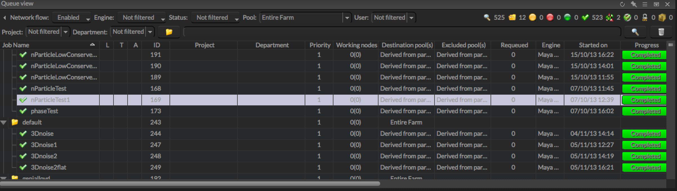The height and width of the screenshot is (191, 677).
Task: Click the pin icon in the title bar
Action: coord(634,4)
